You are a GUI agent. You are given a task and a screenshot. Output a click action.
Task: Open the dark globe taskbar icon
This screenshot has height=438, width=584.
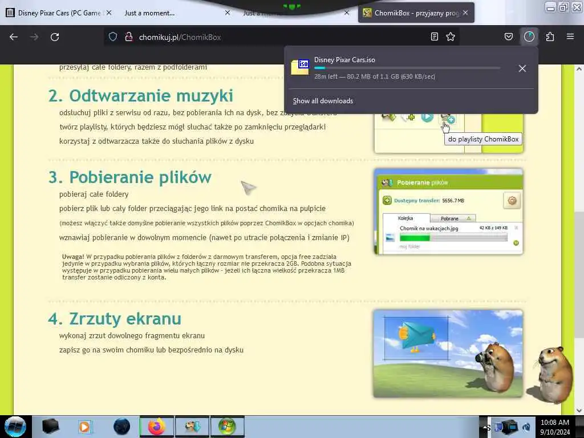tap(121, 427)
